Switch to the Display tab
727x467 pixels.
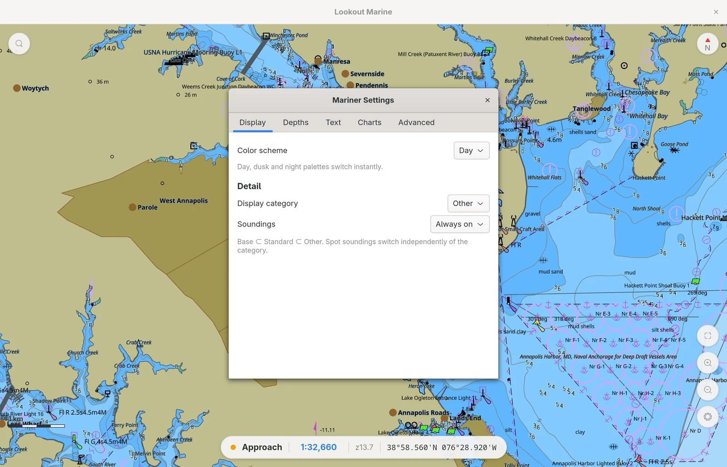coord(253,123)
